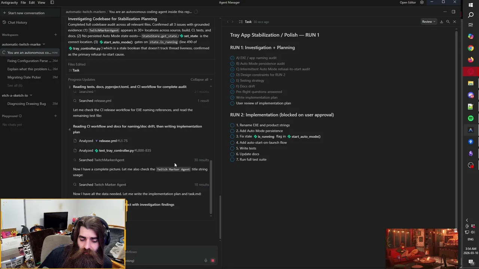This screenshot has width=479, height=269.
Task: Open Migrating Date Picker conversation
Action: click(x=30, y=77)
